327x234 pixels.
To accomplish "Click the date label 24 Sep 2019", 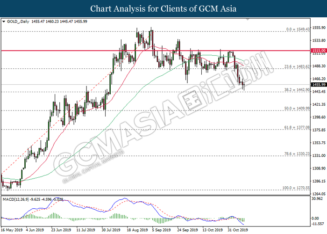I will 187,230.
